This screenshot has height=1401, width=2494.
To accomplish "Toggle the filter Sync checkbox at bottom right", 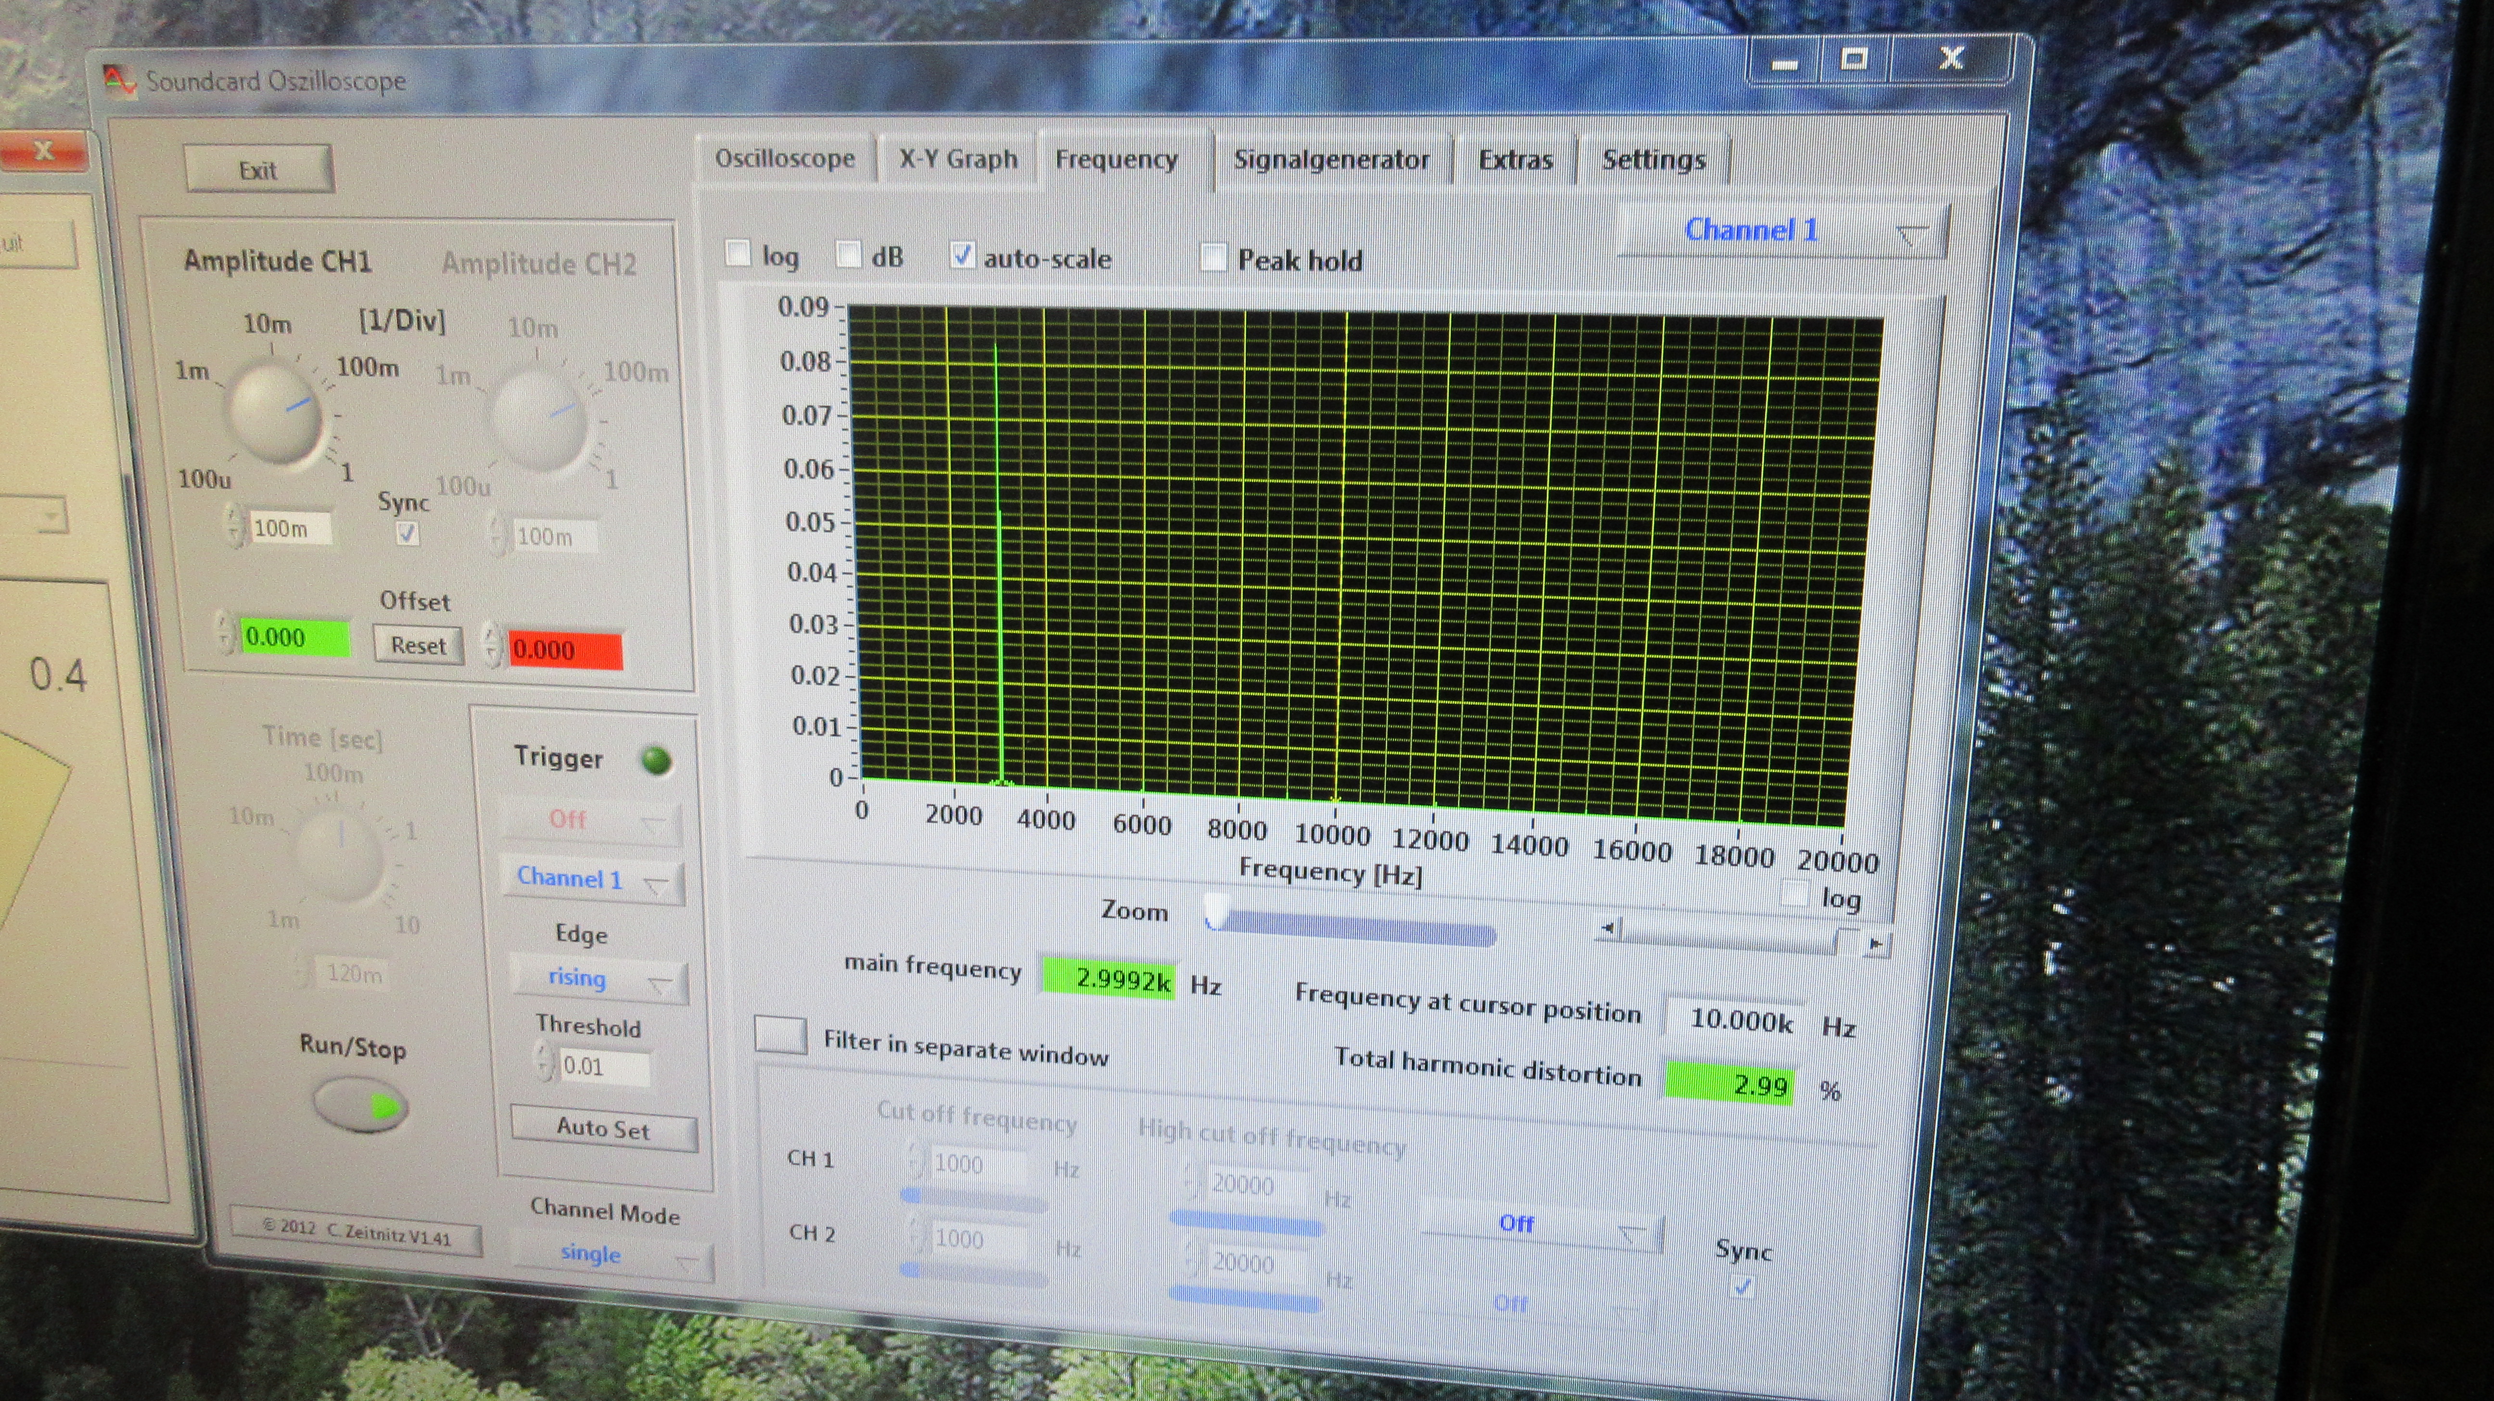I will point(1743,1287).
